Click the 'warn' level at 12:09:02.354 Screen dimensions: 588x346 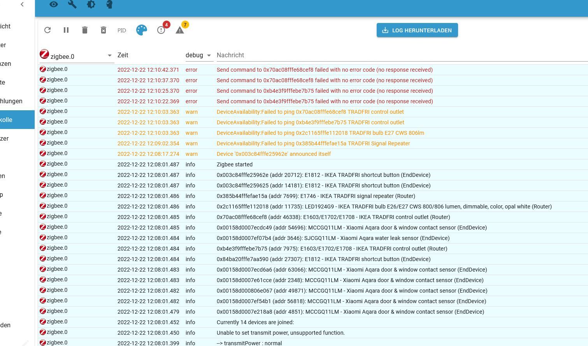[191, 143]
